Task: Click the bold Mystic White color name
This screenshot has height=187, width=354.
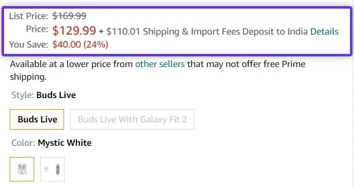Action: click(x=65, y=143)
